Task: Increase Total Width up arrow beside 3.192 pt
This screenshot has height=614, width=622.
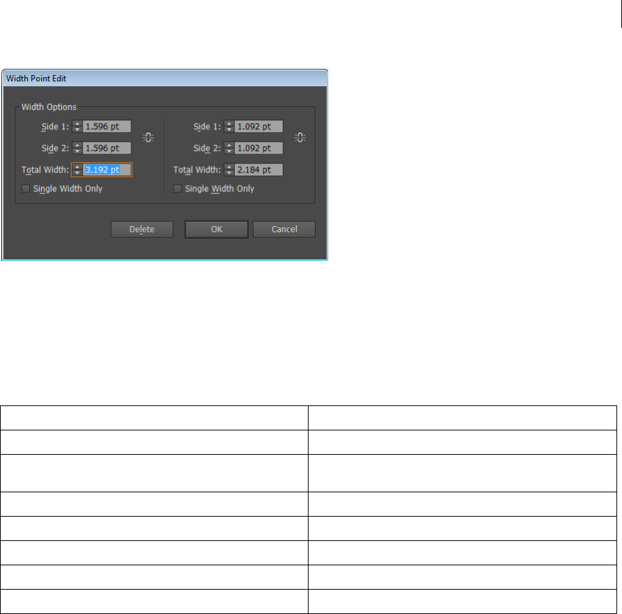Action: (x=77, y=167)
